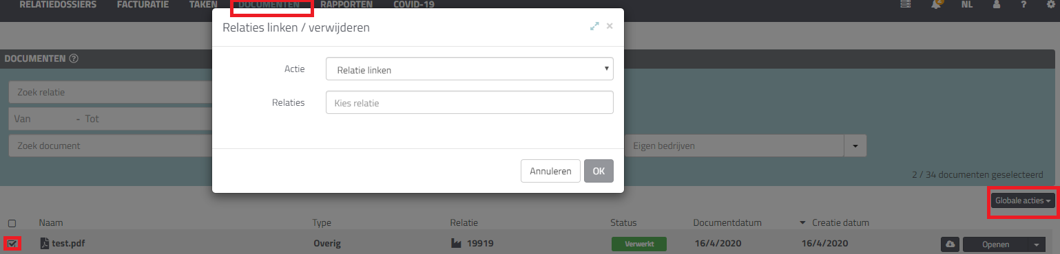1060x254 pixels.
Task: Expand the Eigen bedrijven dropdown arrow
Action: [x=855, y=146]
